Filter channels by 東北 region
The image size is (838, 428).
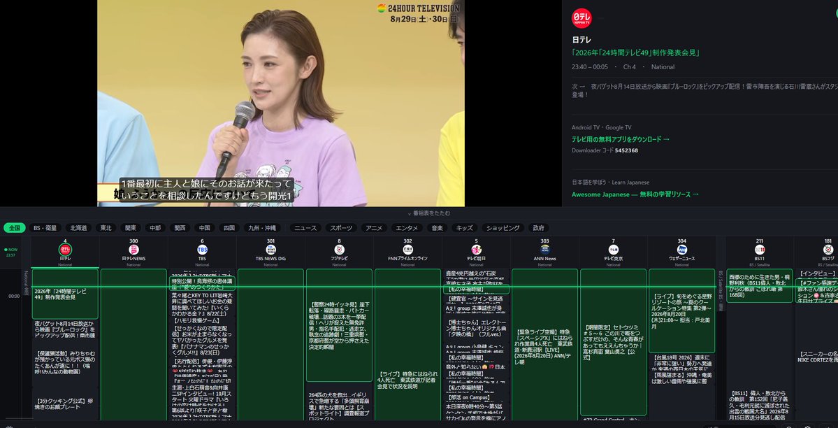(106, 228)
